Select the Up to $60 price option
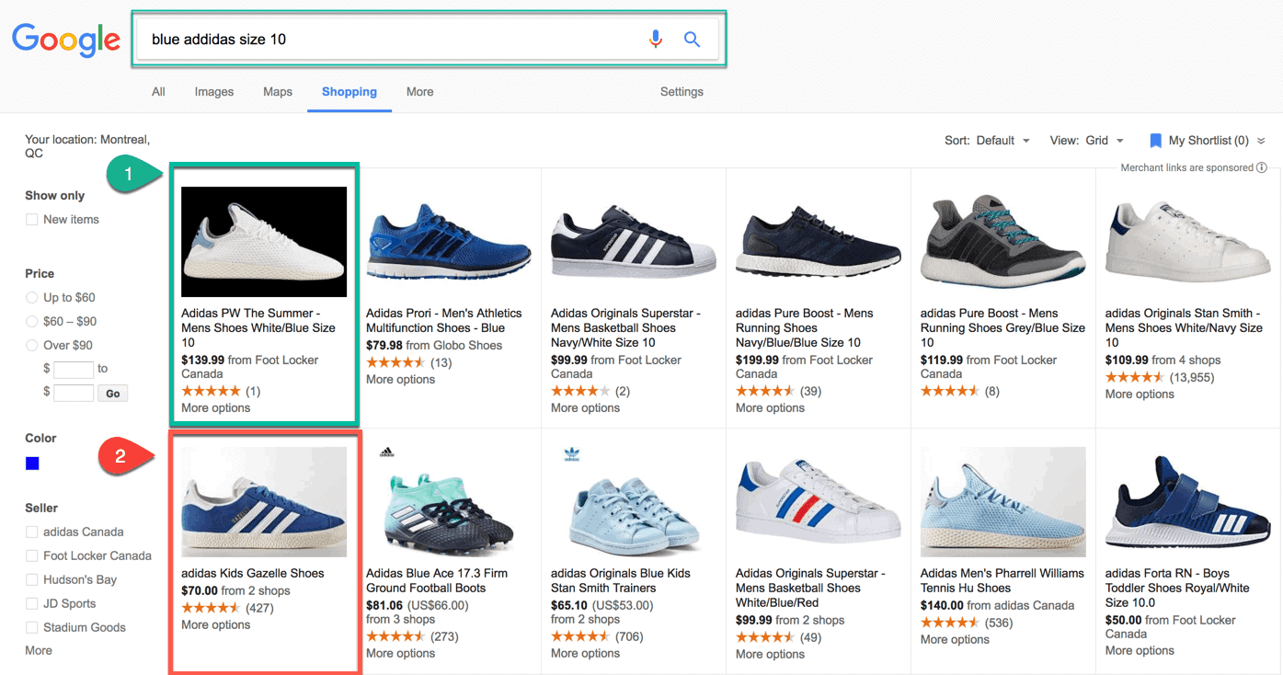This screenshot has height=675, width=1283. (32, 298)
